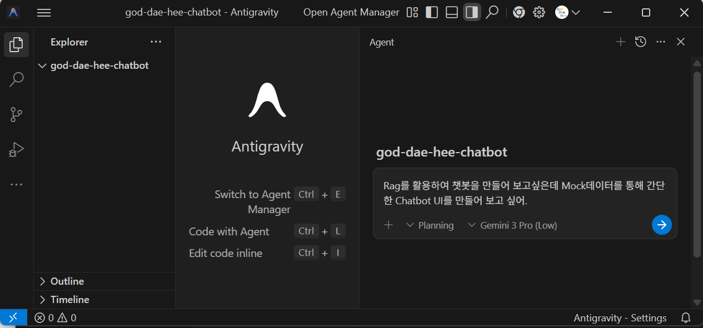The height and width of the screenshot is (328, 703).
Task: Open the Gemini 3 Pro (Low) model dropdown
Action: pyautogui.click(x=512, y=225)
